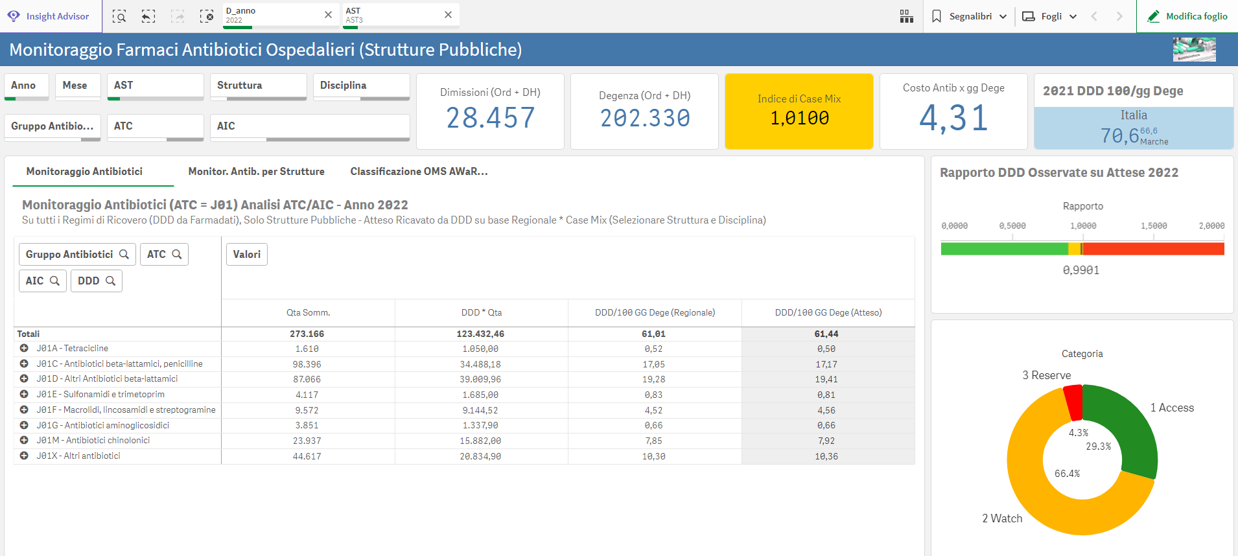Remove the D_anno 2022 selection

pos(328,15)
